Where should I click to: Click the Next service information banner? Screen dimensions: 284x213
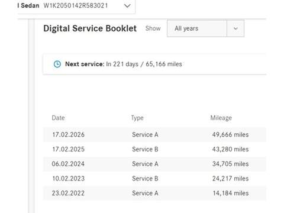pyautogui.click(x=154, y=64)
